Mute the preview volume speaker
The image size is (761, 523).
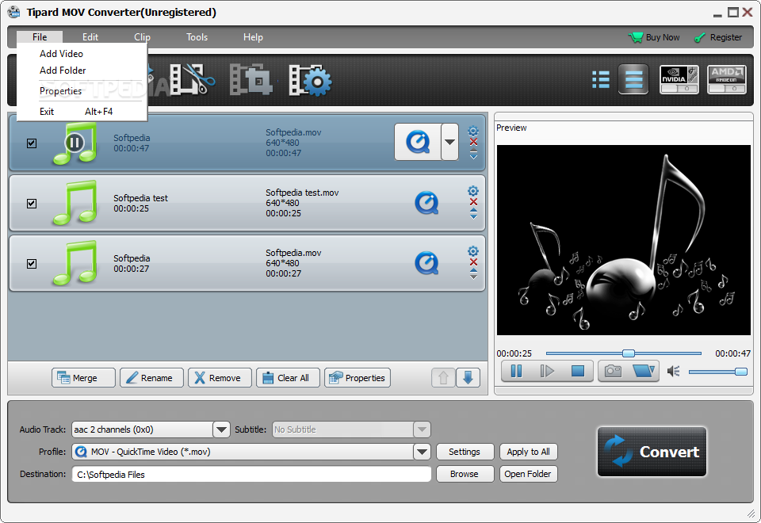tap(673, 372)
